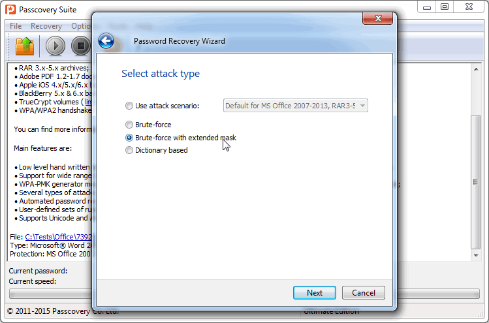
Task: Click the Next button
Action: 315,293
